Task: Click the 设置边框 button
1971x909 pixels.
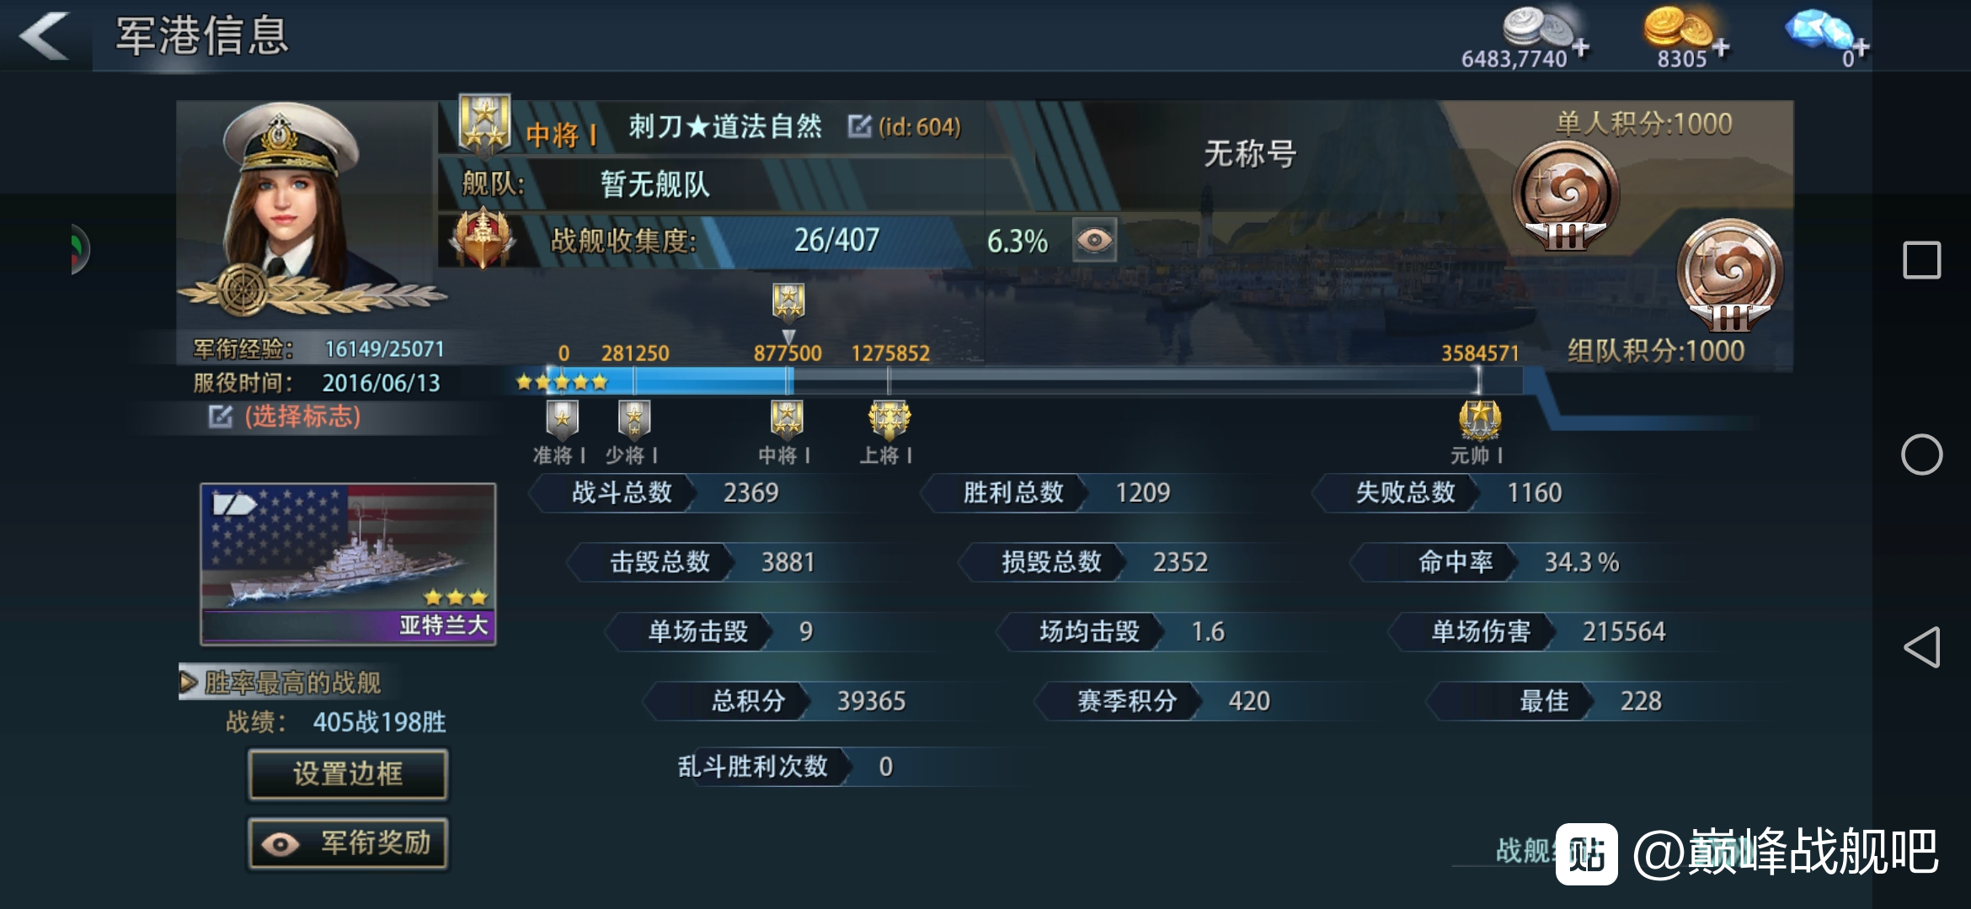Action: [x=348, y=774]
